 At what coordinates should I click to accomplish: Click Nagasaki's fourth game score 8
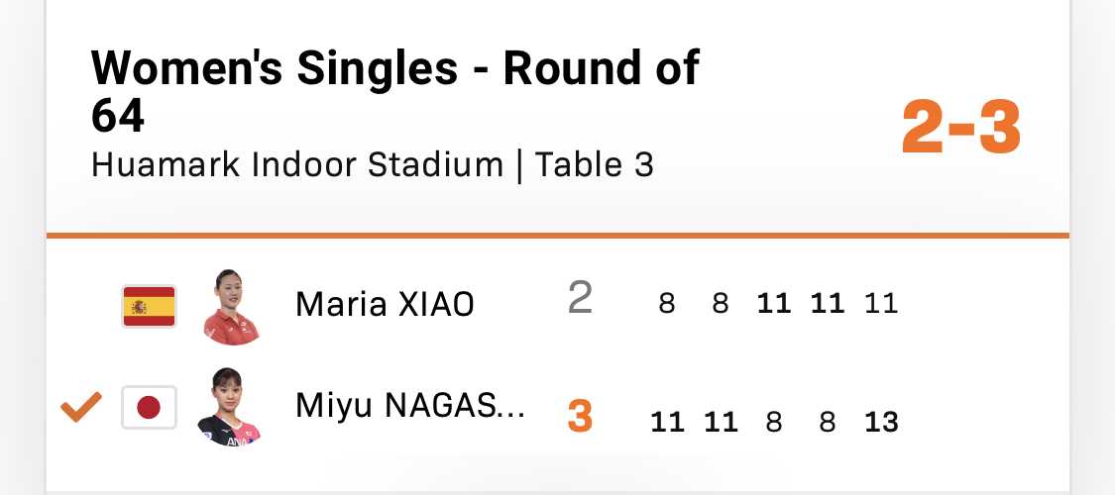tap(827, 423)
